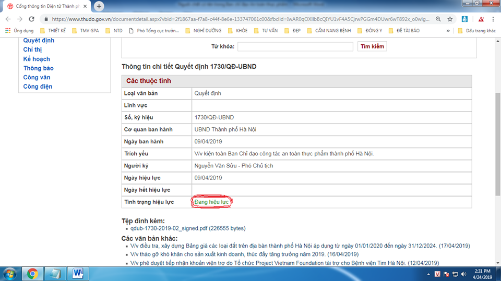Open the Chrome three-dot menu
This screenshot has height=281, width=501.
[493, 19]
